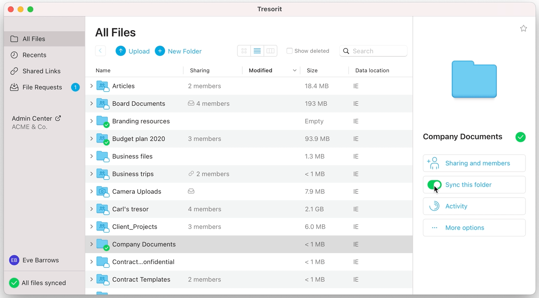Open the Activity panel

coord(474,206)
